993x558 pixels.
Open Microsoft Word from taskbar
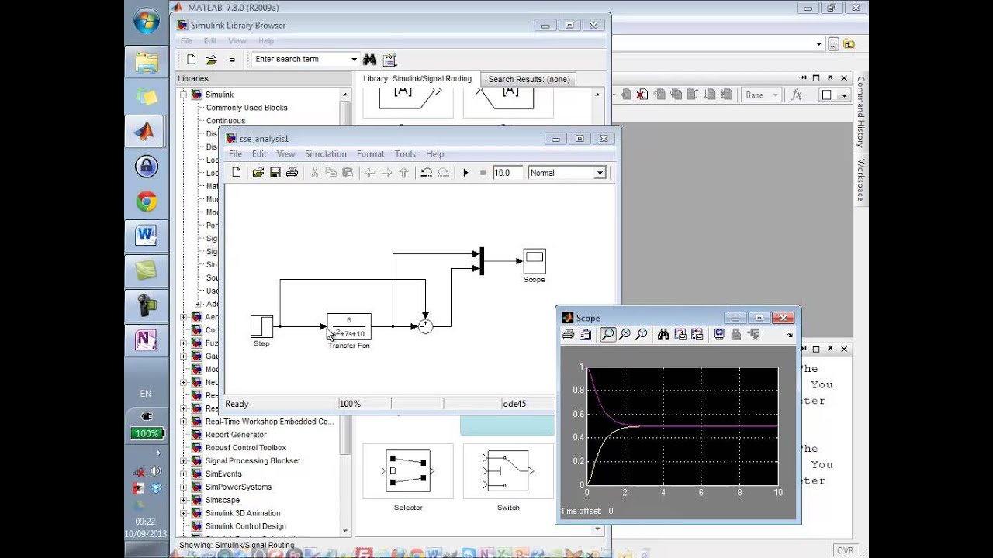point(147,235)
